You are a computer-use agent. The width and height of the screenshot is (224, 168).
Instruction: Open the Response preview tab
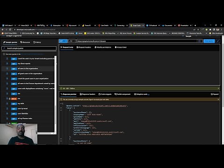(x=69, y=94)
